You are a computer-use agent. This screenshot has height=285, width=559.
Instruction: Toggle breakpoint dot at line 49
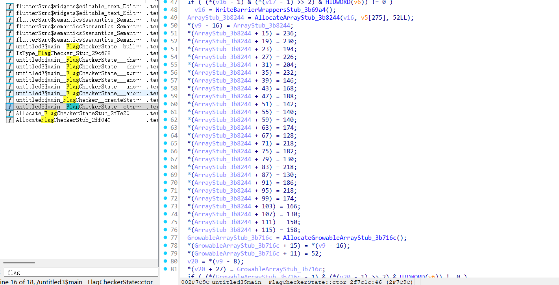(165, 17)
